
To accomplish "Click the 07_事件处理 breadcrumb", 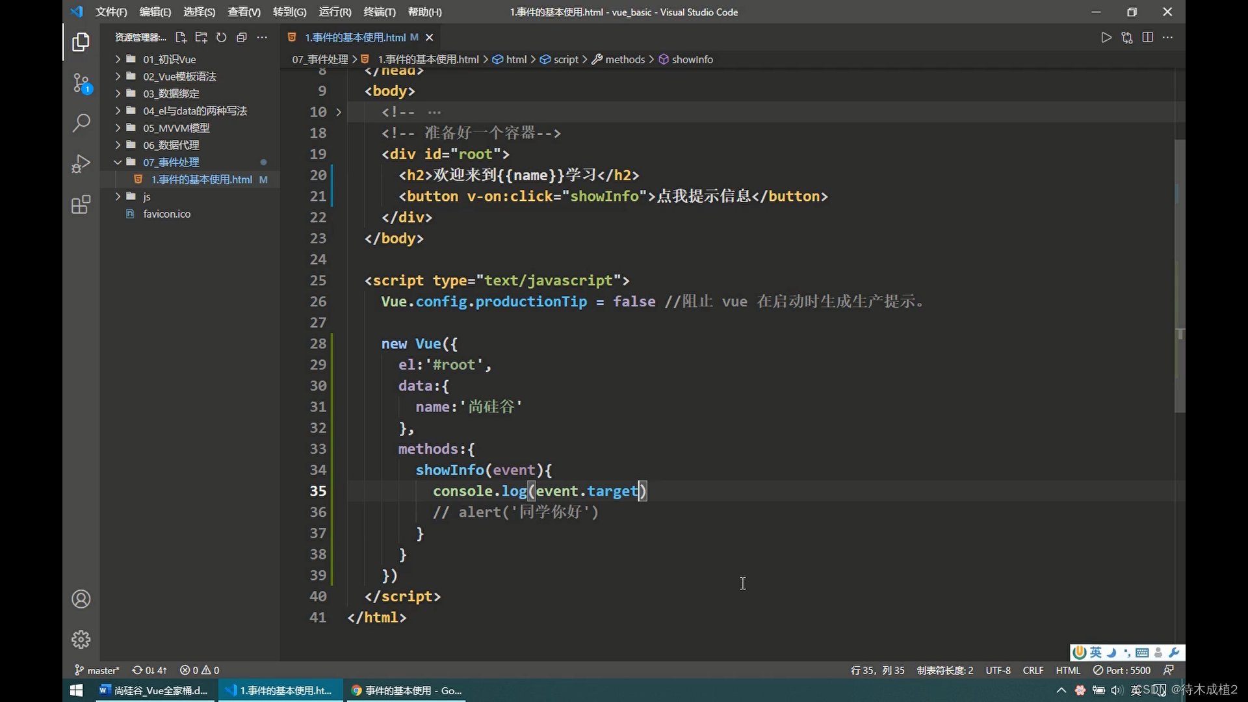I will pos(320,59).
